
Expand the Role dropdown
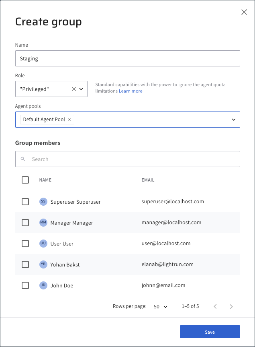click(x=81, y=89)
